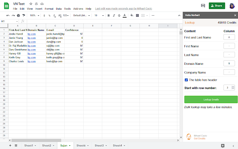Click the horizontal scrollbar thumb

(x=36, y=140)
